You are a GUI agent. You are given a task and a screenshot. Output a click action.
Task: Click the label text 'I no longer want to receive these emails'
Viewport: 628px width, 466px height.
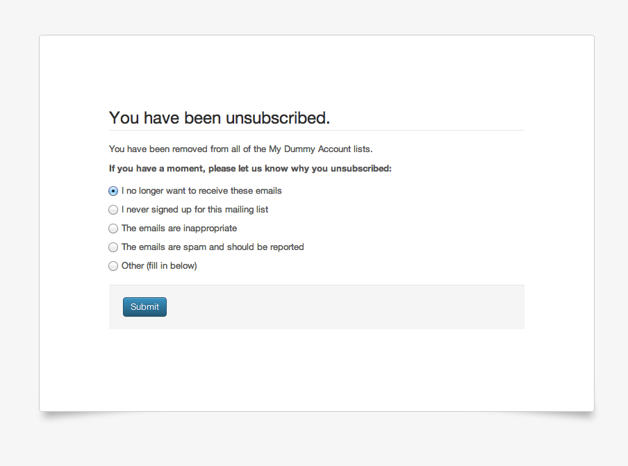201,191
